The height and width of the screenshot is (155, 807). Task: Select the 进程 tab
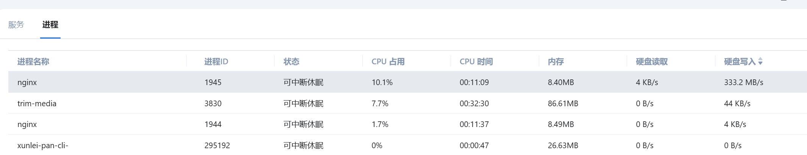(x=50, y=25)
